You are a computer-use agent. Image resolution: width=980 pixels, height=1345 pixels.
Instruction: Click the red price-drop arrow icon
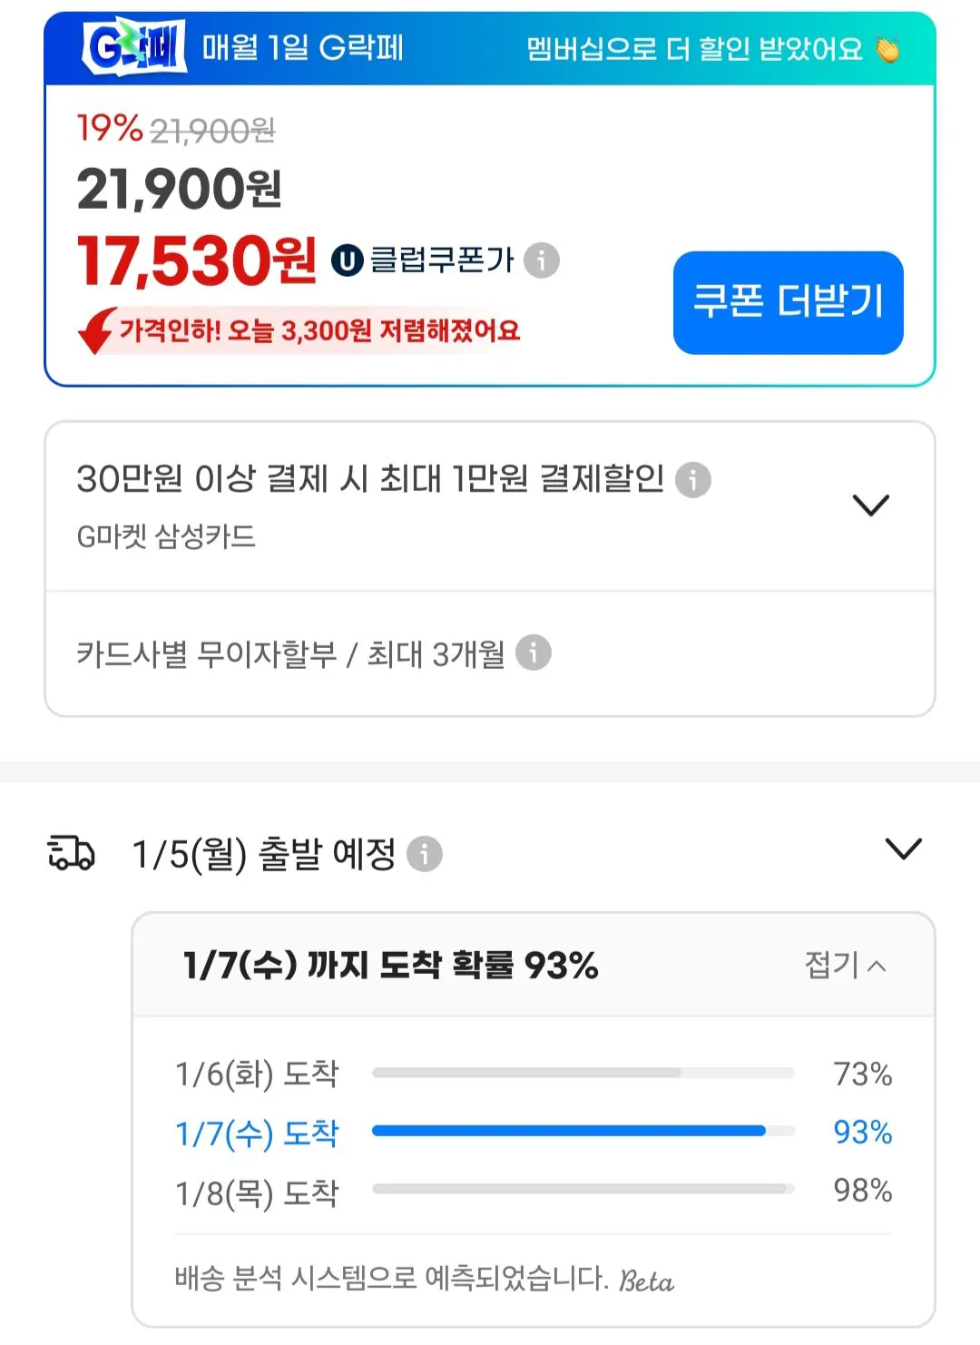tap(93, 332)
